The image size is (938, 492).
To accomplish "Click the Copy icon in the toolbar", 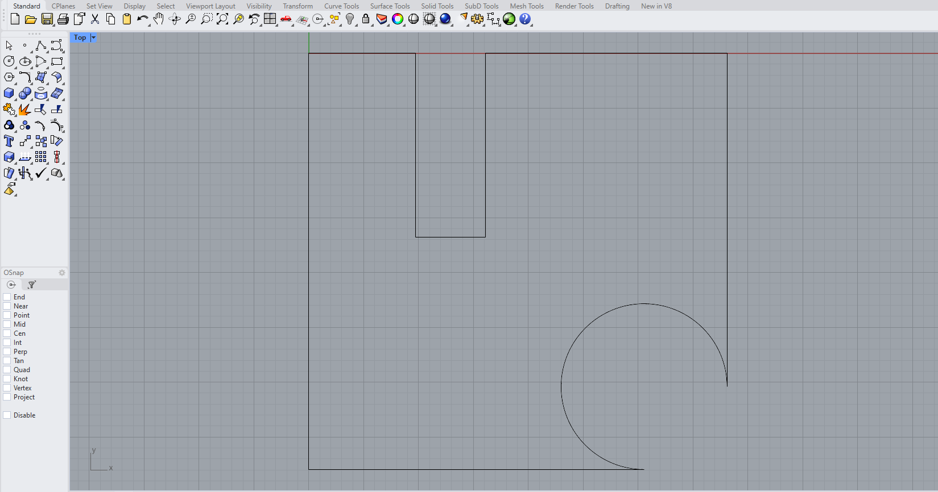I will (x=110, y=19).
